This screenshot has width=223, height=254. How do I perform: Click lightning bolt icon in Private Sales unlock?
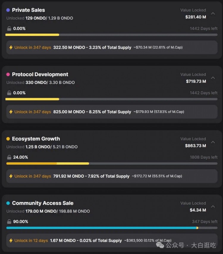click(x=11, y=48)
